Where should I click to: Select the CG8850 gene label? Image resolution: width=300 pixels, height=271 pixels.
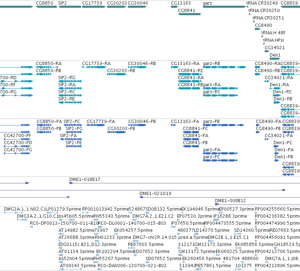coord(44,3)
